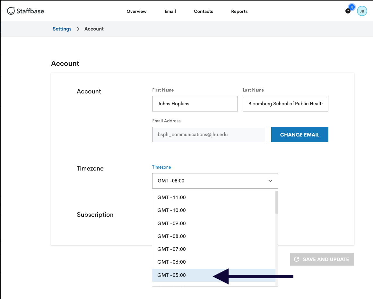373x299 pixels.
Task: Open the Email menu item
Action: pos(170,11)
